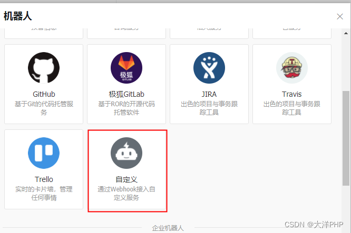Select the 极狐GitLab fox logo

click(x=126, y=68)
